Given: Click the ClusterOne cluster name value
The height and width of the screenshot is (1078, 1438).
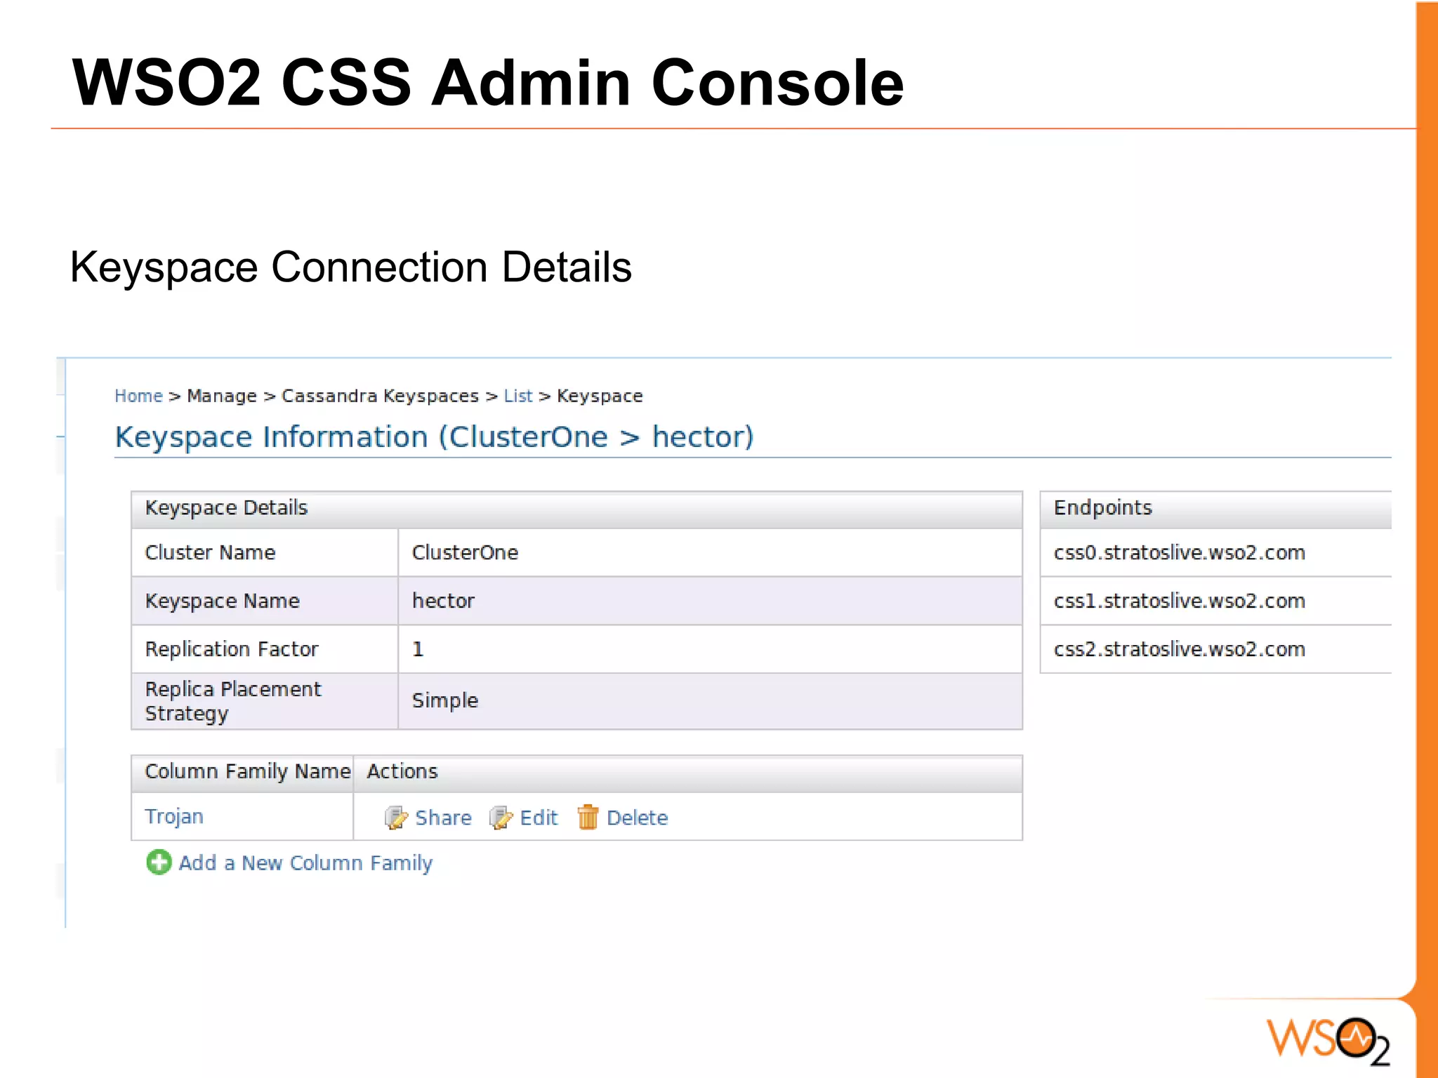Looking at the screenshot, I should tap(465, 552).
